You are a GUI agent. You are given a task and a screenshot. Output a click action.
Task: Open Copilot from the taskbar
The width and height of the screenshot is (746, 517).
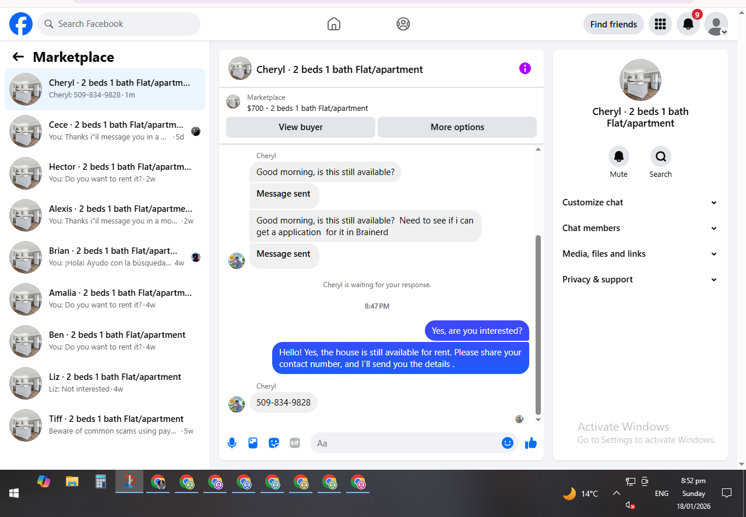[43, 482]
